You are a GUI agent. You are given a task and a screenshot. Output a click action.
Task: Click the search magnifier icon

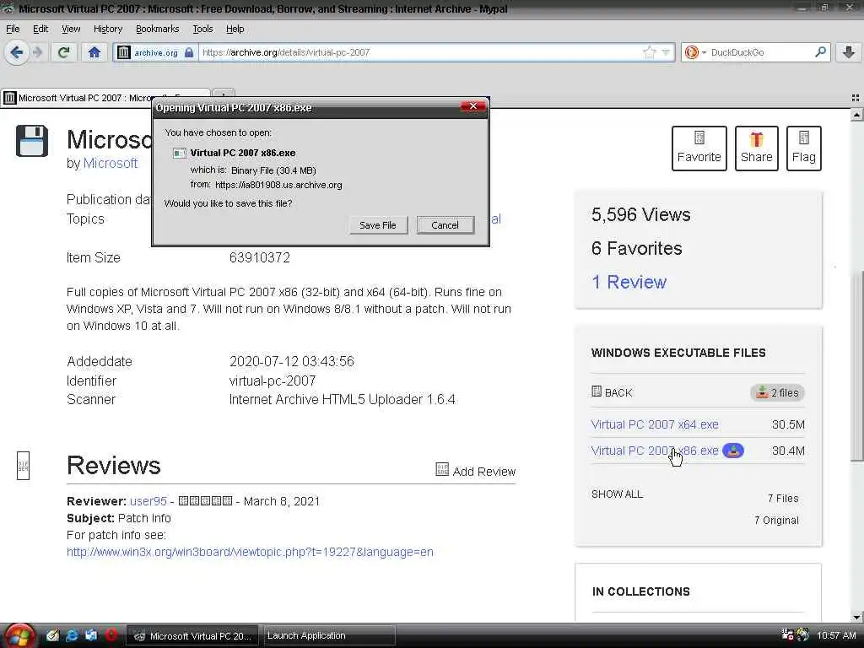click(820, 51)
